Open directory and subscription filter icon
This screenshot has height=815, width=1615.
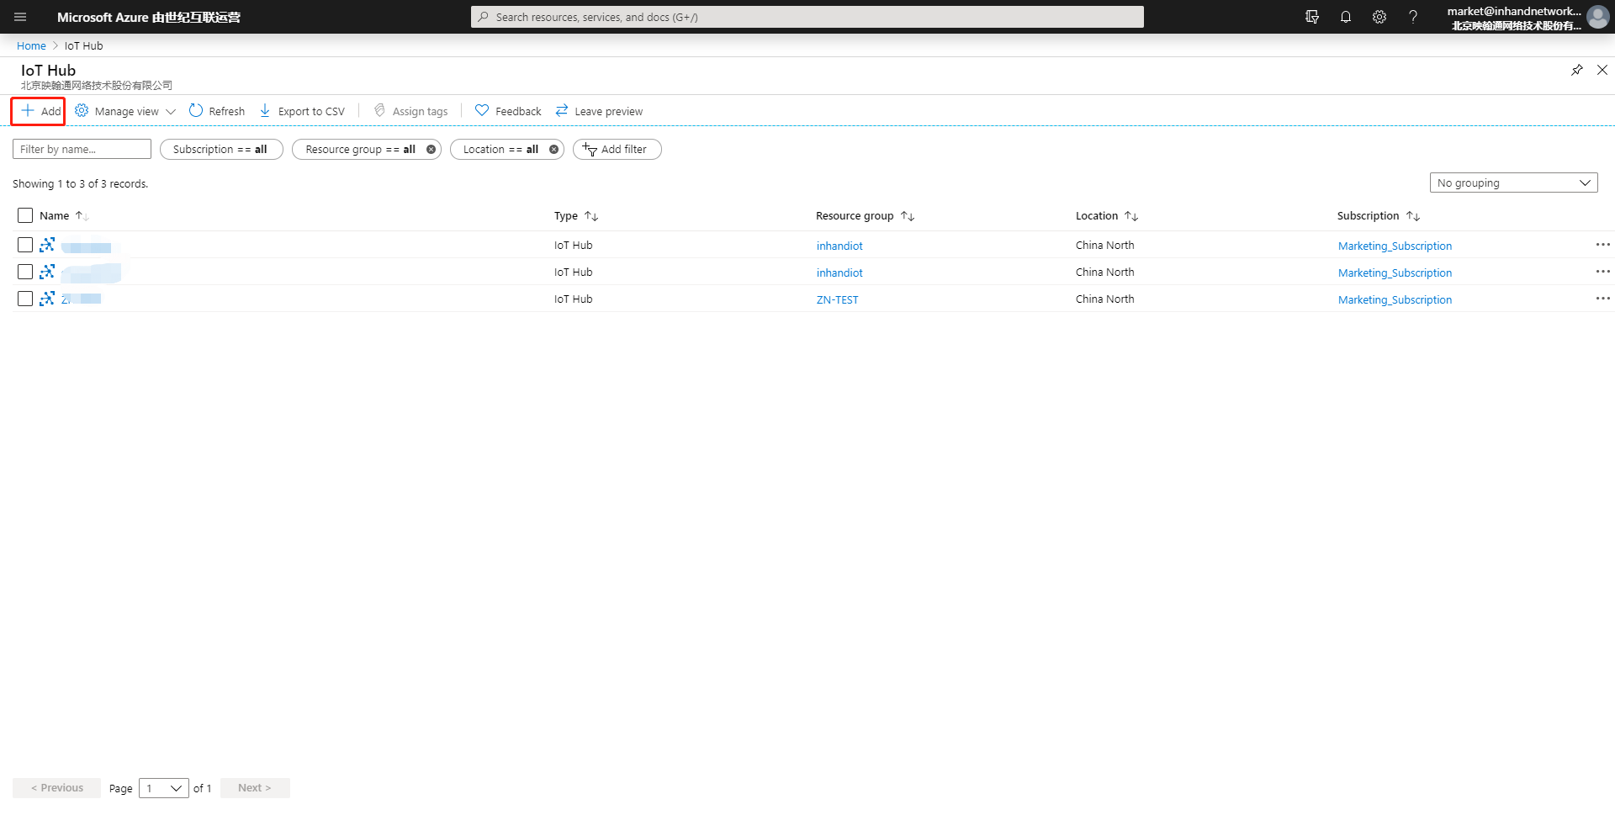tap(1312, 17)
